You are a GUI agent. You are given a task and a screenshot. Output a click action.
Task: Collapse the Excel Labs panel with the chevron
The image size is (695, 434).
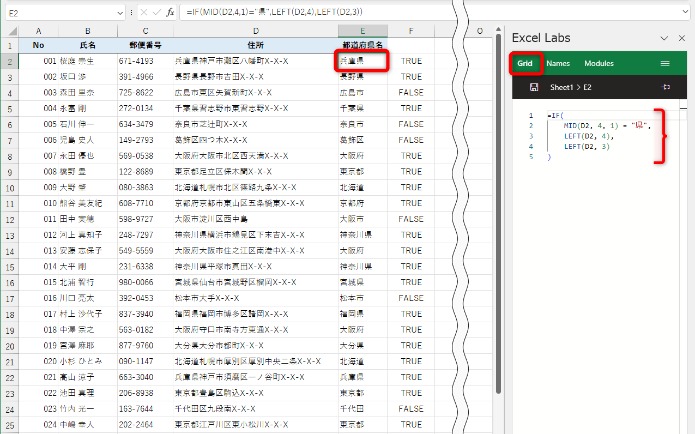pos(664,38)
